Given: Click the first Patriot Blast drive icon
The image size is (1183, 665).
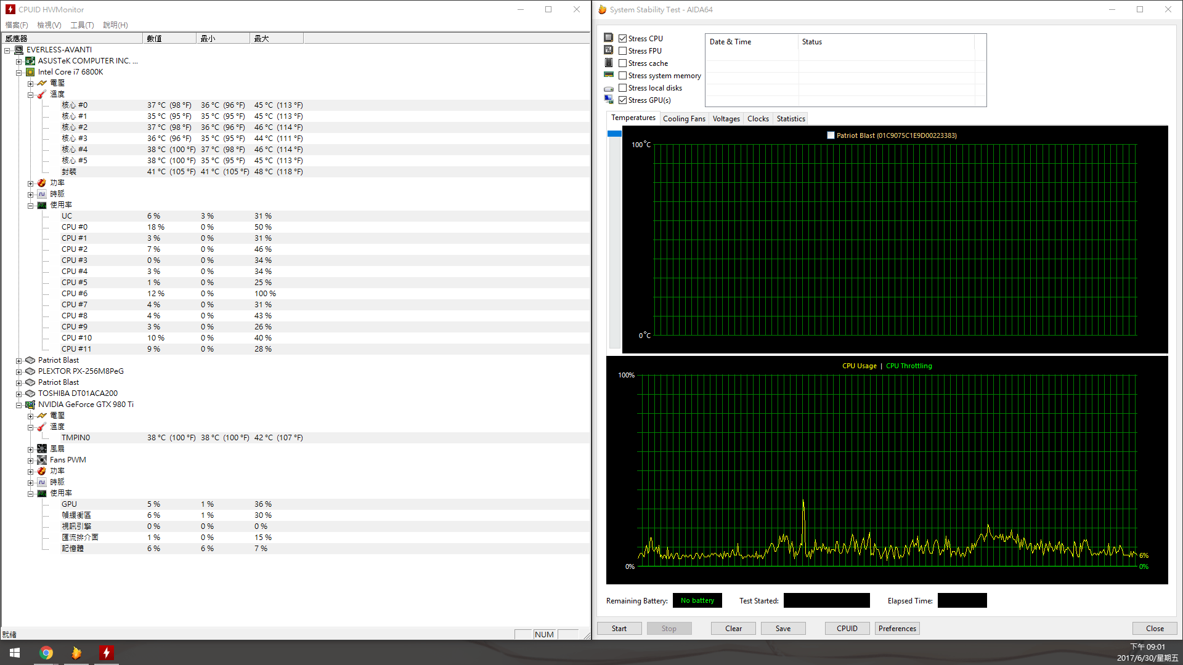Looking at the screenshot, I should (30, 360).
